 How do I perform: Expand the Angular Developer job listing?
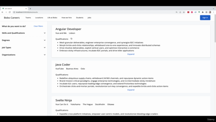click(131, 54)
